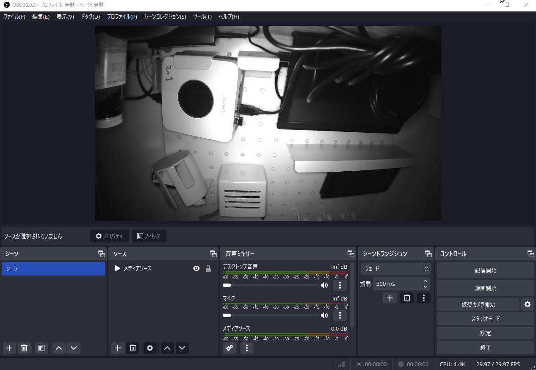This screenshot has height=370, width=536.
Task: Click 録画開始 to start recording
Action: coord(485,288)
